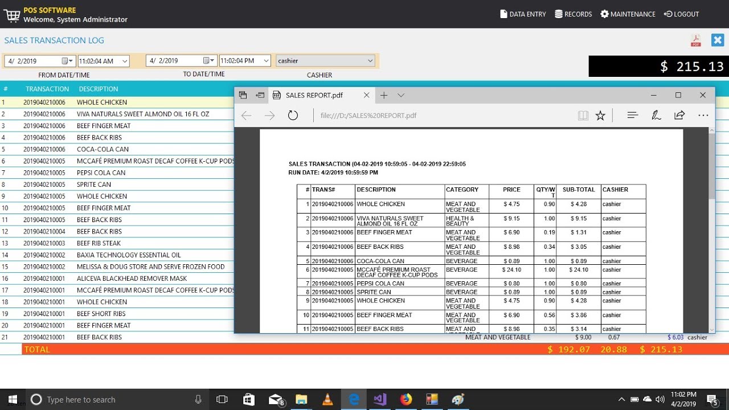Viewport: 729px width, 410px height.
Task: Open Microsoft Store from taskbar
Action: [249, 399]
